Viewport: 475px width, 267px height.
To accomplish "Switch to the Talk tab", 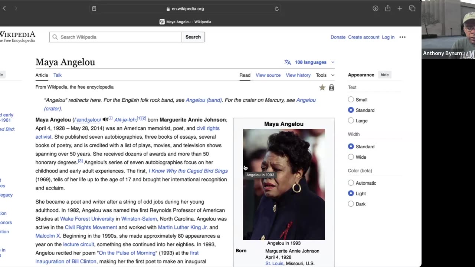I will tap(57, 75).
